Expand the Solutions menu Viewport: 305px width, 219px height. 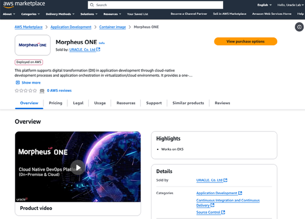tap(88, 14)
